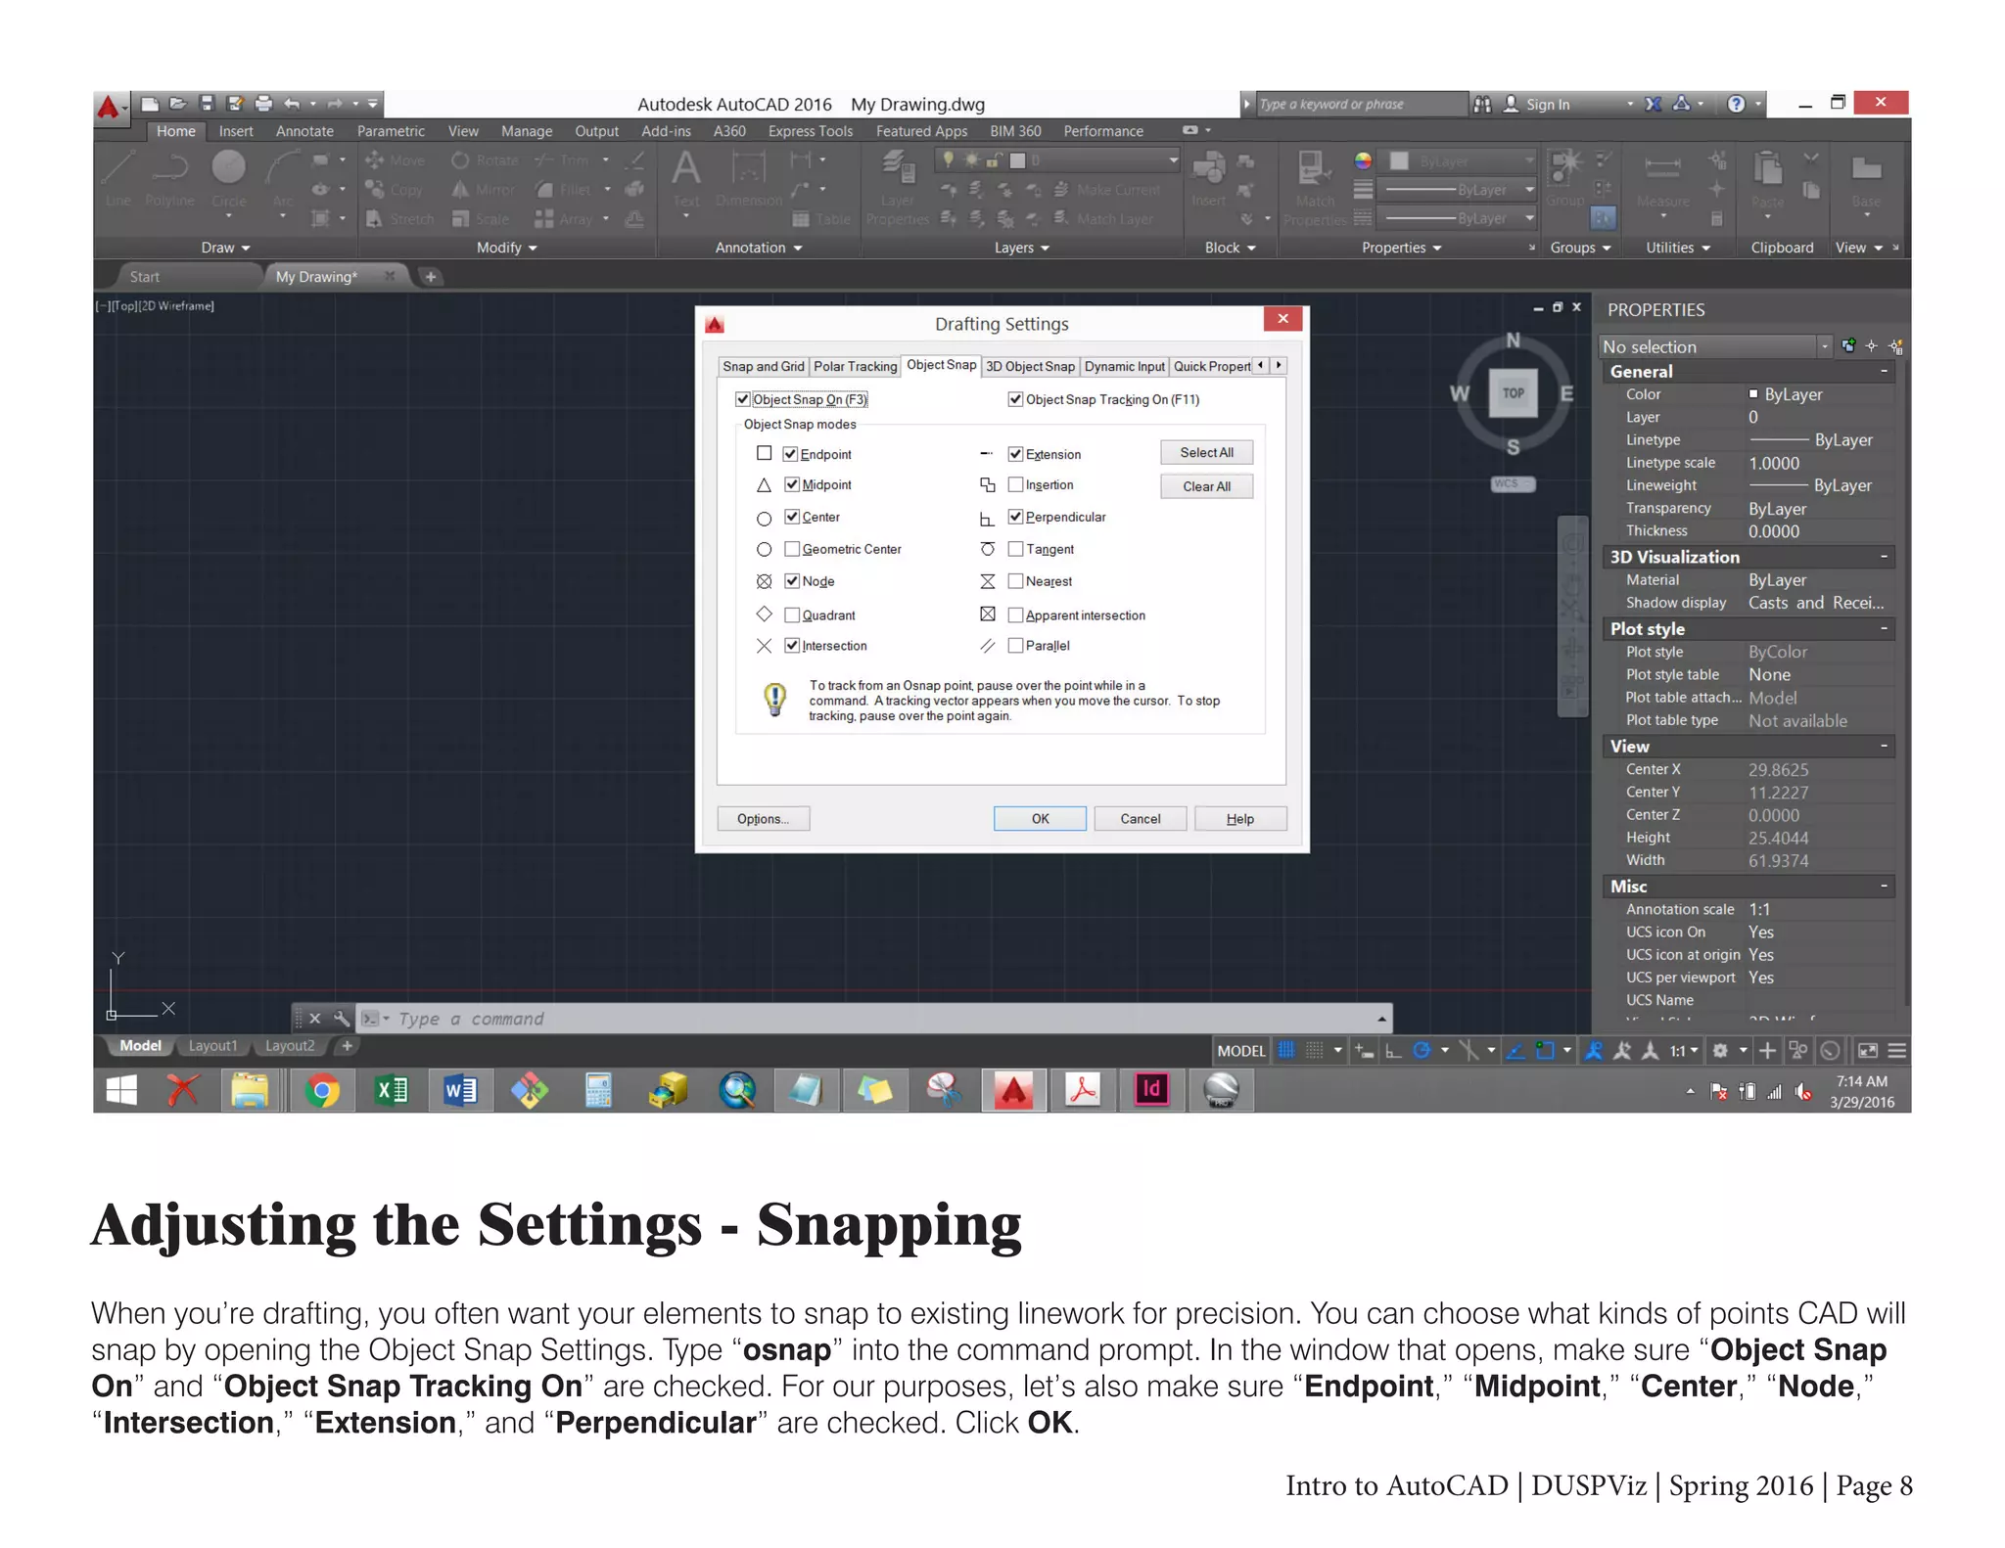Open Excel from the Windows taskbar
This screenshot has width=2005, height=1548.
[x=392, y=1089]
